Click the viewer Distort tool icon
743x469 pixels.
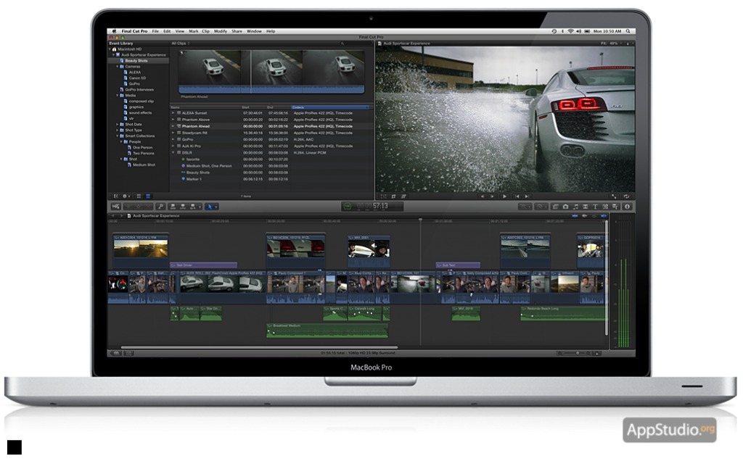pyautogui.click(x=403, y=196)
